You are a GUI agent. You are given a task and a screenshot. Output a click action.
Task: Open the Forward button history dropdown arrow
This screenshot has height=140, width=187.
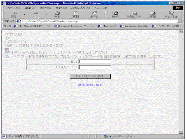(x=46, y=14)
